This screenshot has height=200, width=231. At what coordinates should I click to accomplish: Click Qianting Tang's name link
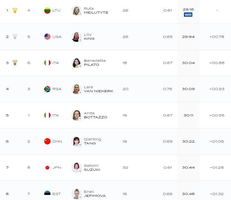click(92, 141)
